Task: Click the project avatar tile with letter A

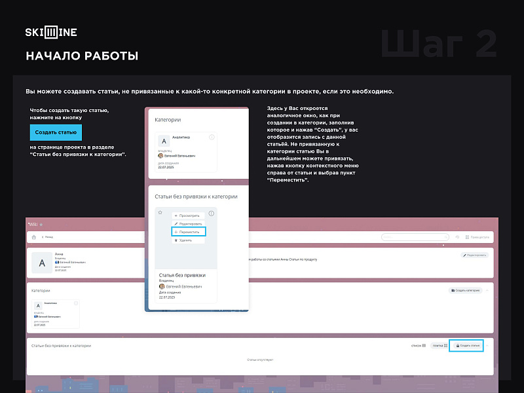Action: click(42, 263)
